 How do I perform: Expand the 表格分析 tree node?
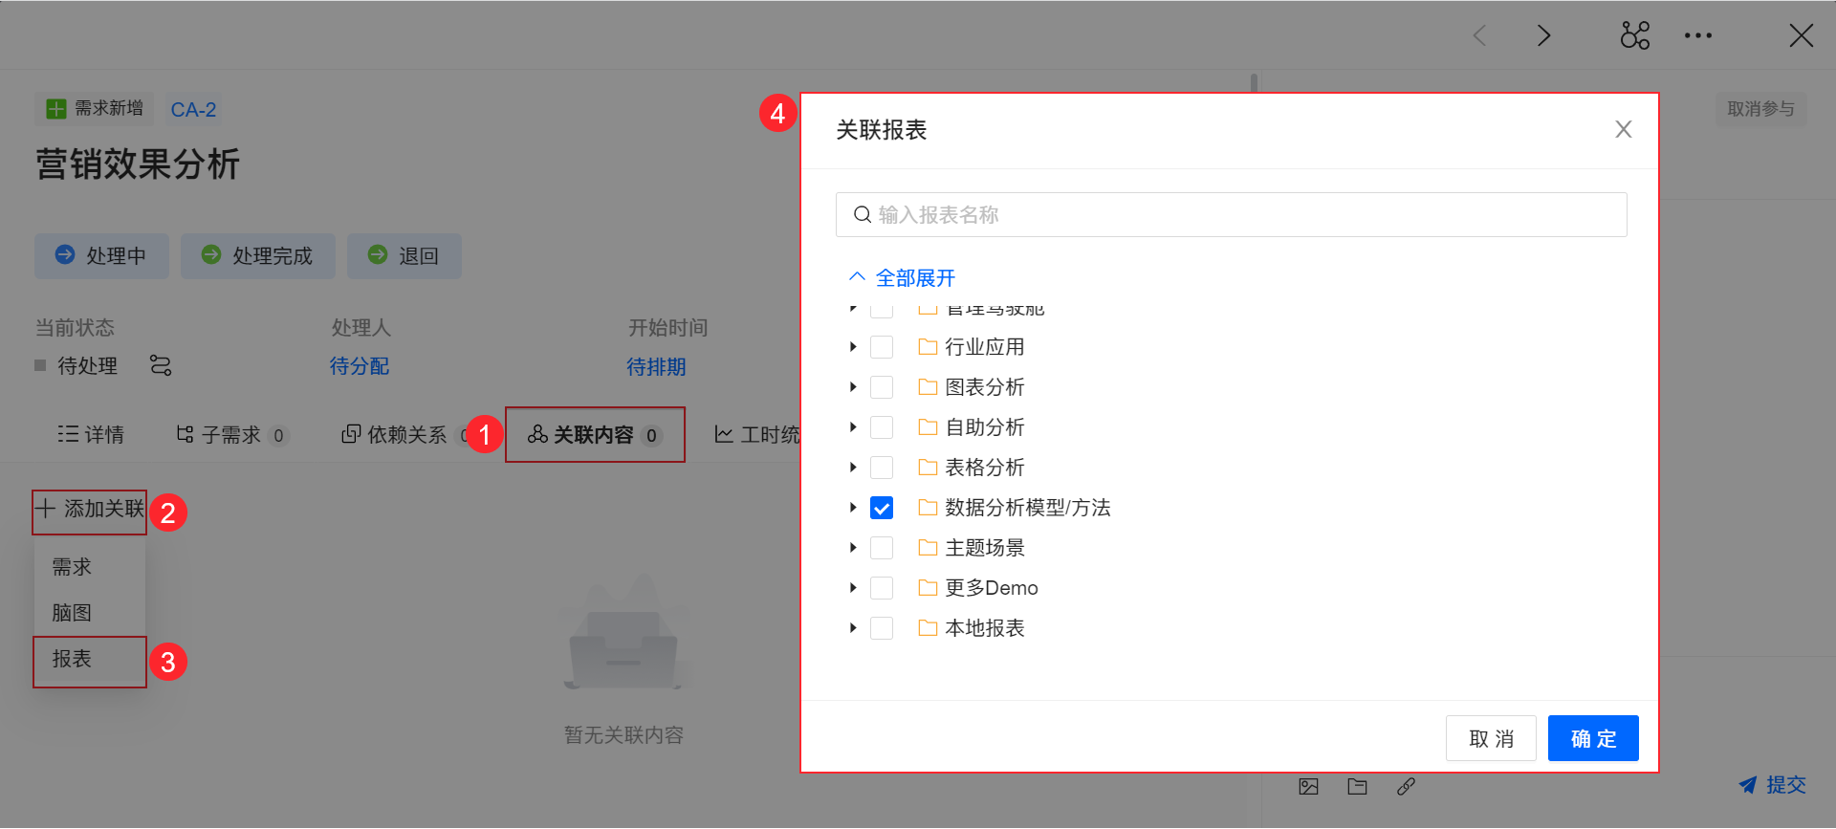(853, 468)
